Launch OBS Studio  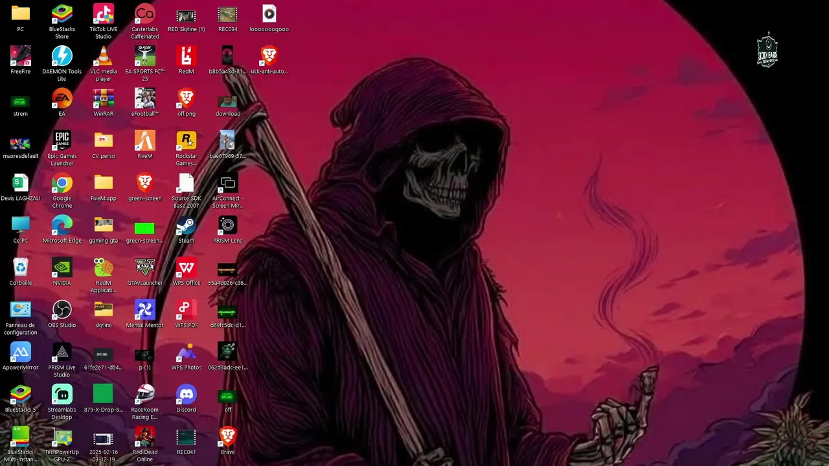click(x=62, y=310)
